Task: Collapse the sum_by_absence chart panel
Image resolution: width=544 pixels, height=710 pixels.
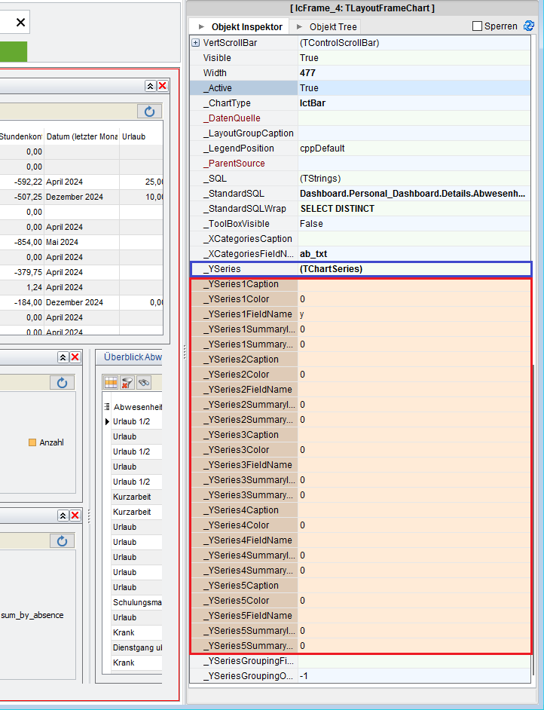Action: [63, 516]
